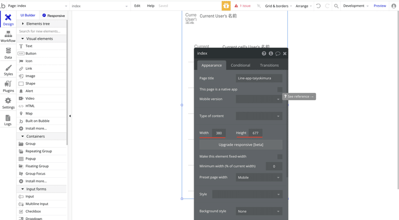Open the Help menu
The height and width of the screenshot is (220, 399).
[x=151, y=5]
